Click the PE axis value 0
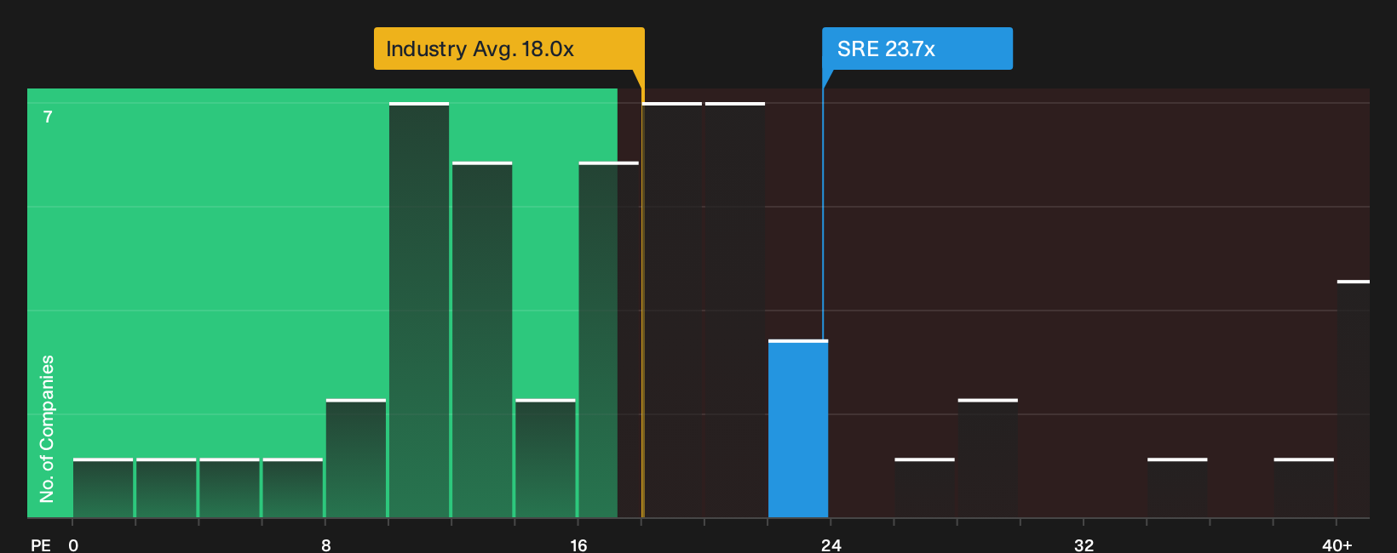The height and width of the screenshot is (553, 1397). [73, 544]
